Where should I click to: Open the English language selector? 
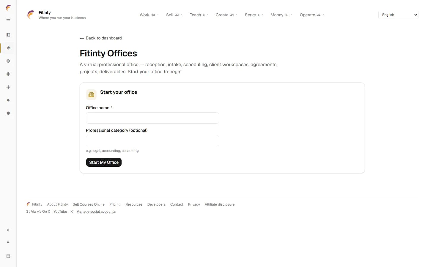click(x=398, y=15)
